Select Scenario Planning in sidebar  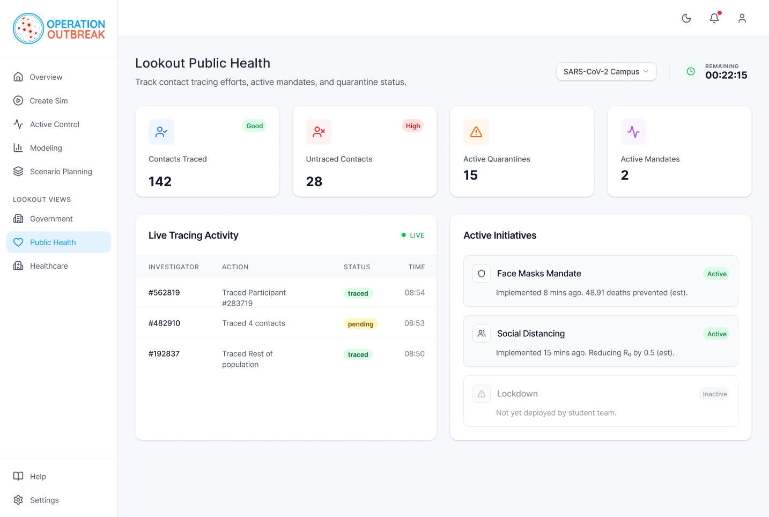tap(61, 172)
